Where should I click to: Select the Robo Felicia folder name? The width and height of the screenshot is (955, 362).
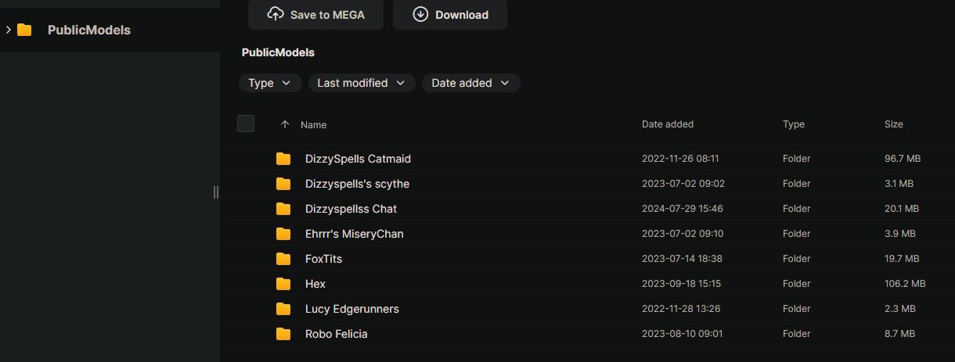pyautogui.click(x=337, y=334)
